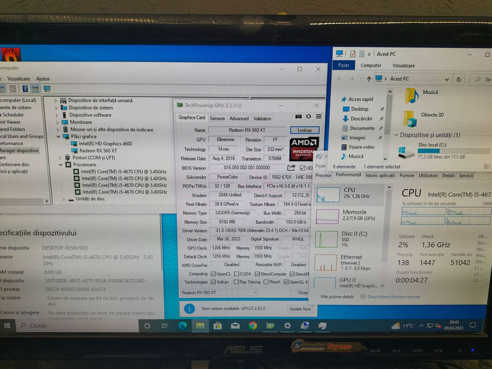Click the monitor icon in Computer Management toolbar
This screenshot has height=369, width=492.
pos(47,89)
